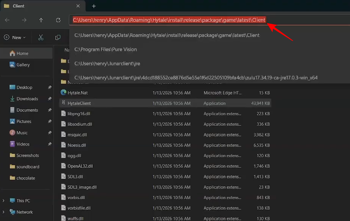Refresh the current folder view
Viewport: 350px width, 221px height.
[58, 20]
